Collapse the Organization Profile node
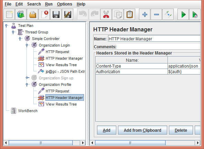 pyautogui.click(x=27, y=85)
